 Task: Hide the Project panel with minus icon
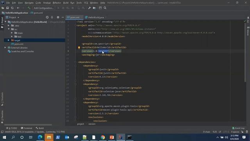(x=62, y=17)
